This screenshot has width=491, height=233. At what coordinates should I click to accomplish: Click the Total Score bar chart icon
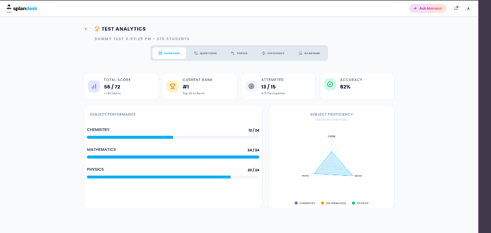pos(94,86)
